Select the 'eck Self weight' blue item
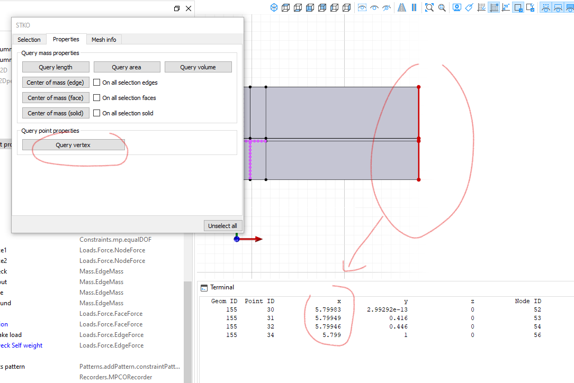Image resolution: width=574 pixels, height=383 pixels. pos(21,345)
